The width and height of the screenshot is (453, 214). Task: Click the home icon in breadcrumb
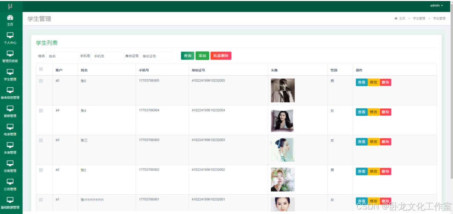pos(396,19)
